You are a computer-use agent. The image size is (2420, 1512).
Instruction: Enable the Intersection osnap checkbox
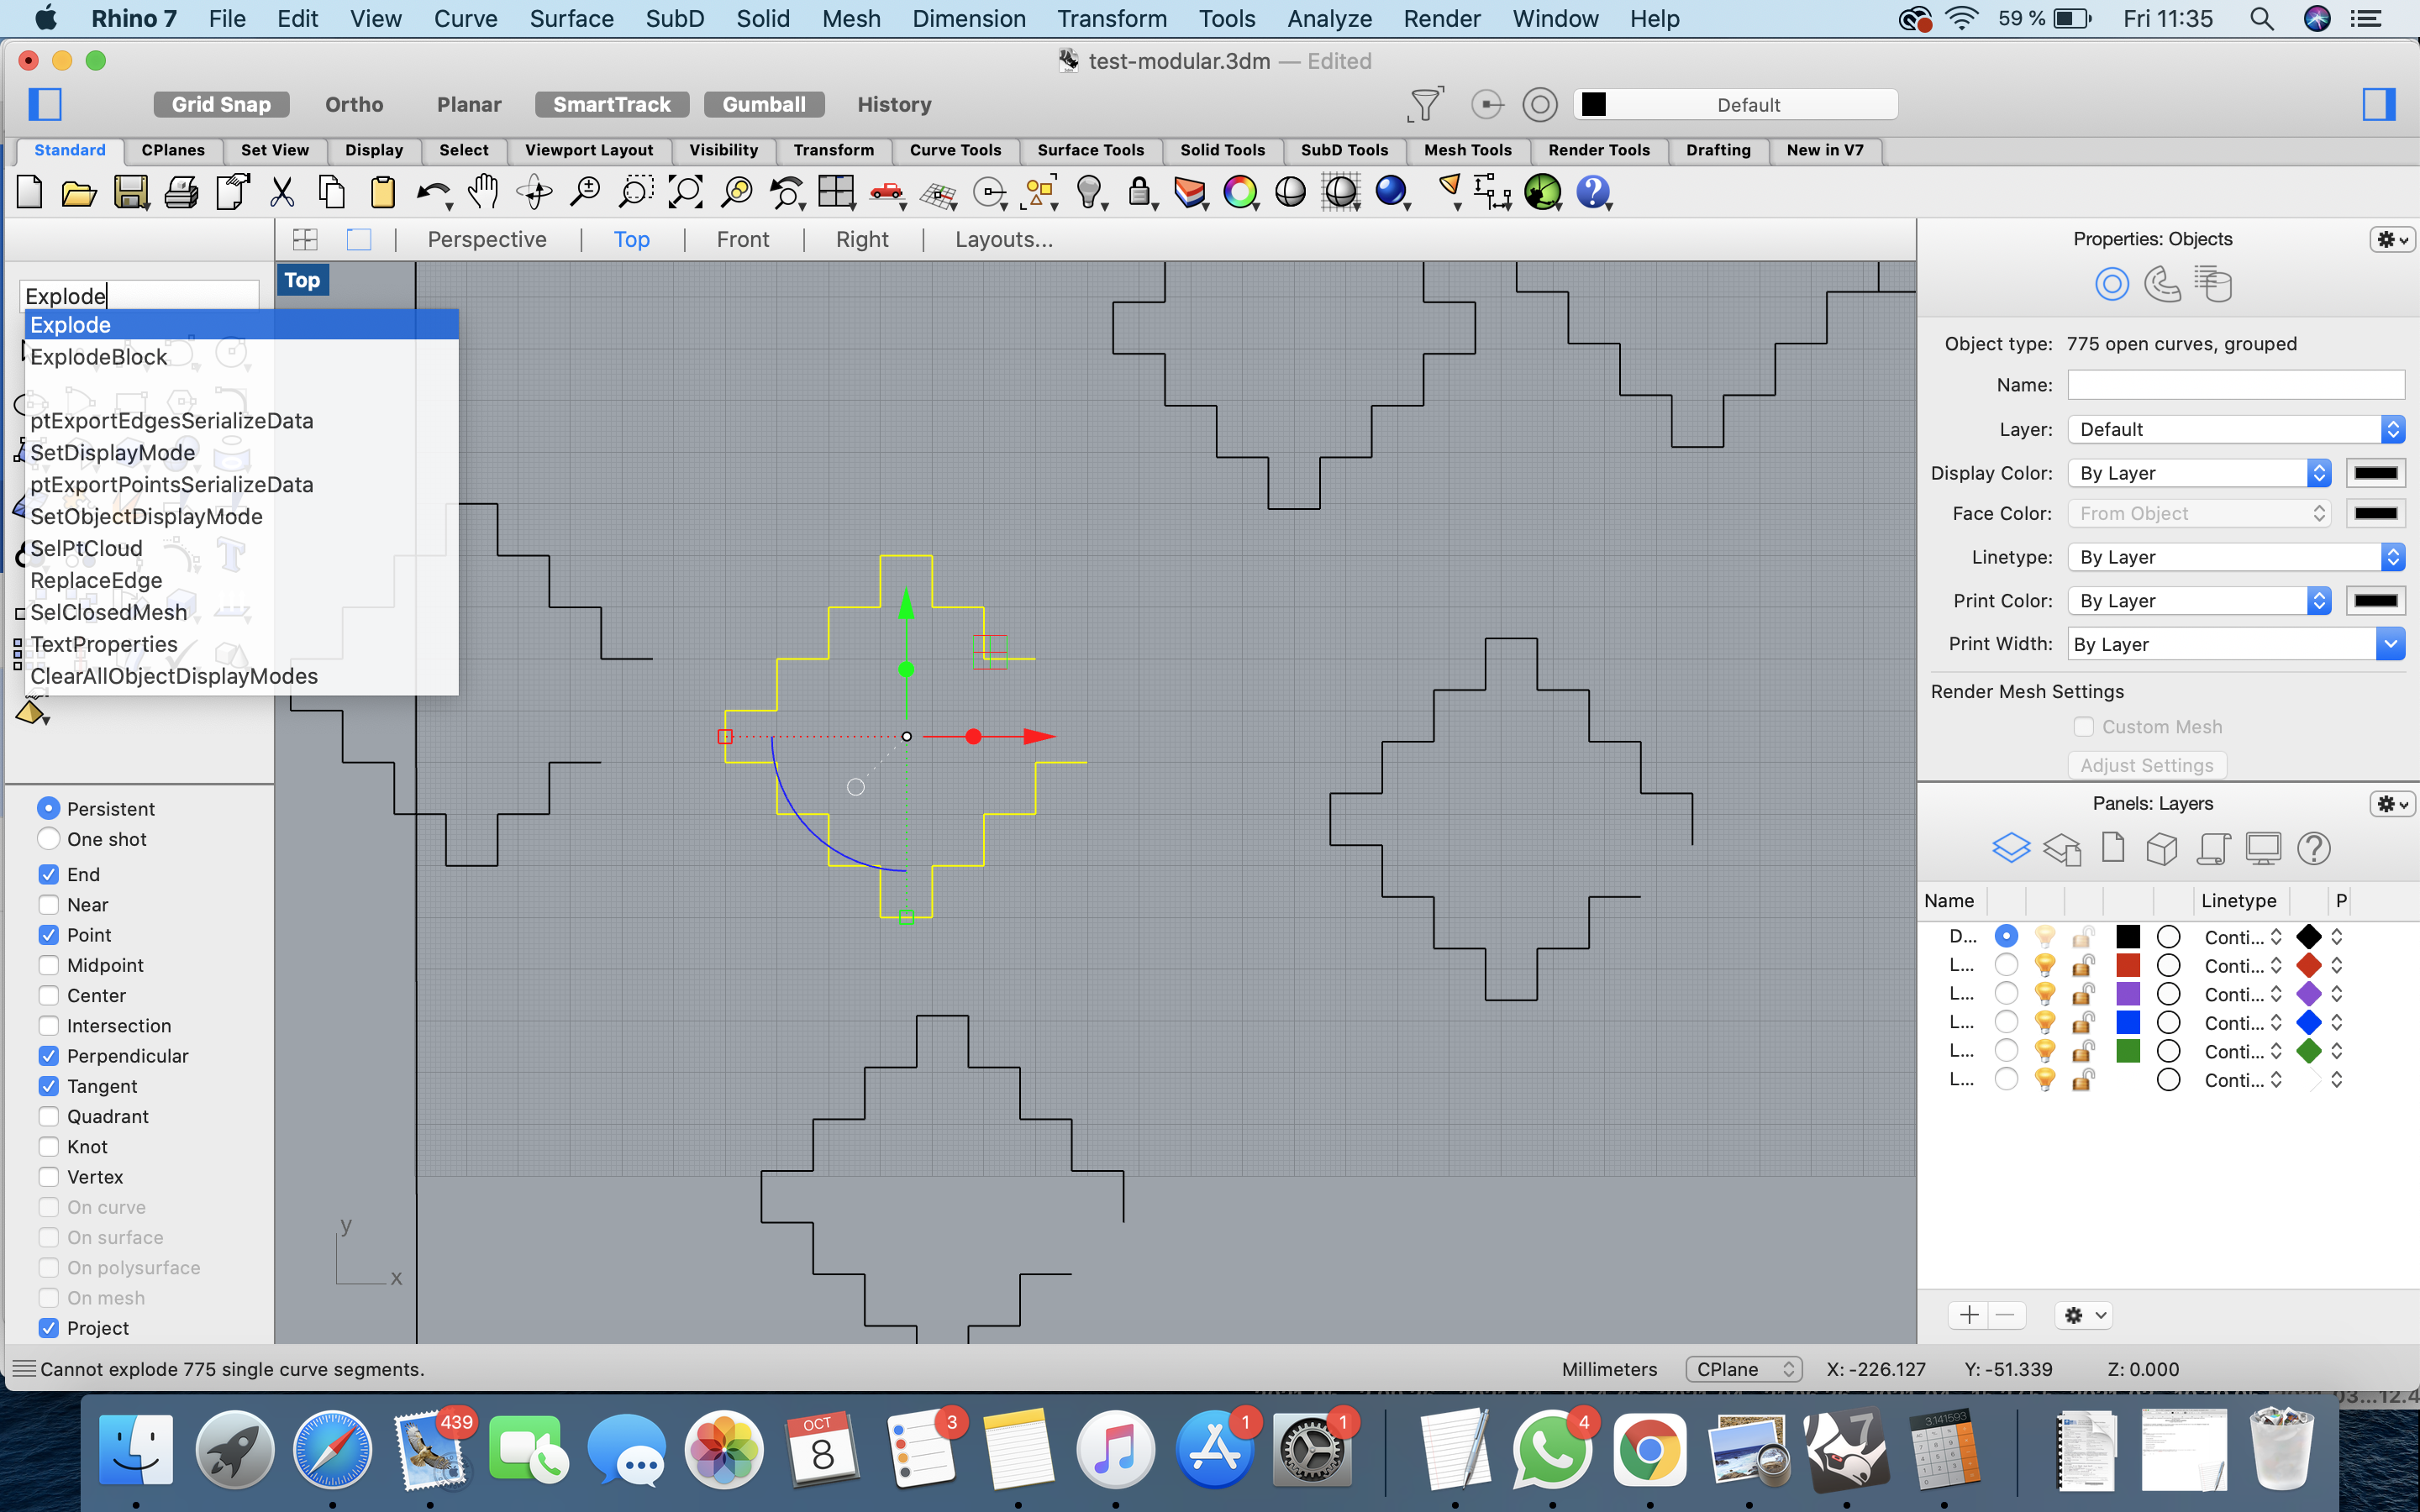[48, 1025]
